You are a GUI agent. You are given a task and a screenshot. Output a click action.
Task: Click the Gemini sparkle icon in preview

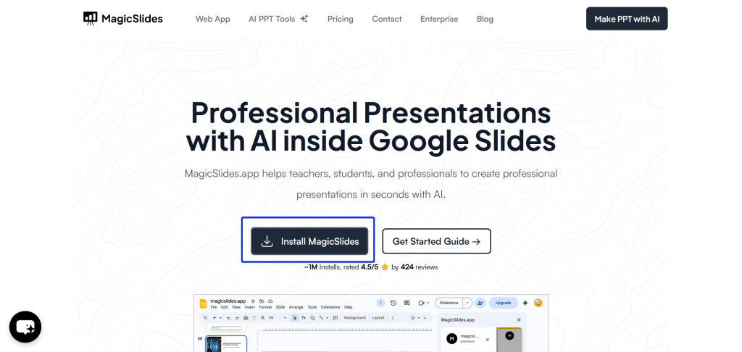point(525,303)
